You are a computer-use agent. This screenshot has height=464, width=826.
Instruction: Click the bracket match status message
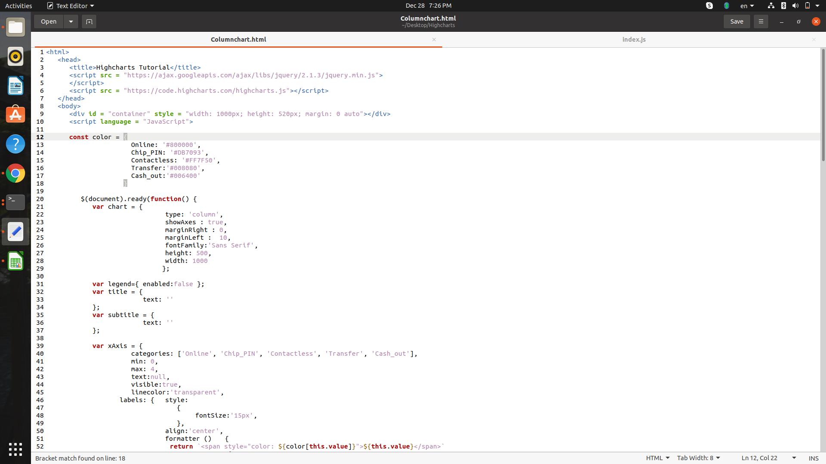tap(80, 458)
